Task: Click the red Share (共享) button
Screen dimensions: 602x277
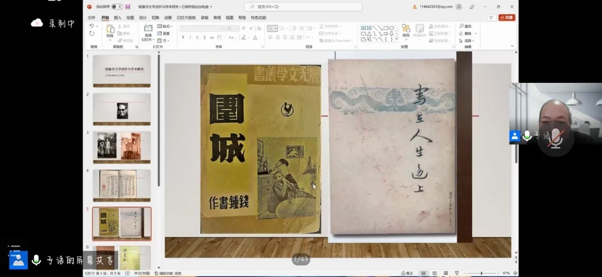Action: (x=507, y=18)
